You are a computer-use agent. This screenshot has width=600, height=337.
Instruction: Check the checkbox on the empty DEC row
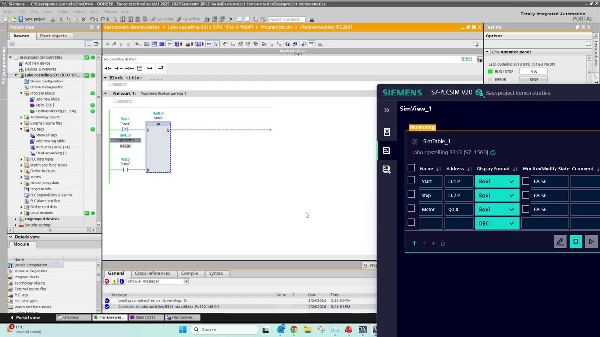tap(411, 222)
